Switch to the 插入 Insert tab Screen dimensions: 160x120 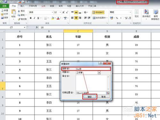click(22, 6)
